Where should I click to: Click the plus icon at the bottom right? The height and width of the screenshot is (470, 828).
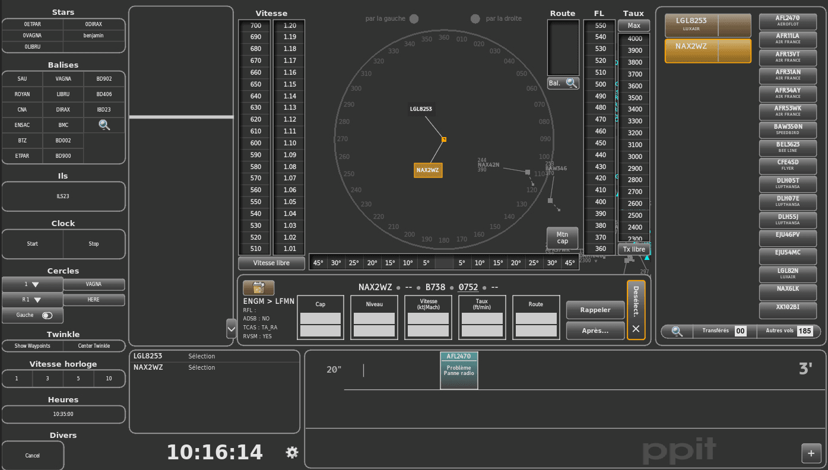(x=811, y=453)
